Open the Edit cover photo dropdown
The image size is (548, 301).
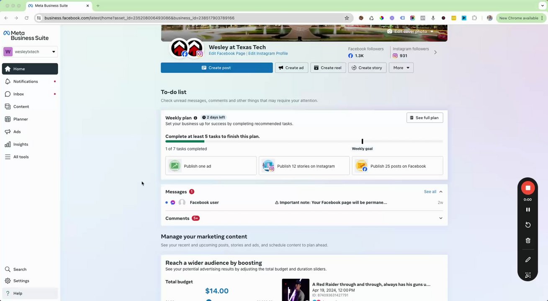(x=410, y=31)
